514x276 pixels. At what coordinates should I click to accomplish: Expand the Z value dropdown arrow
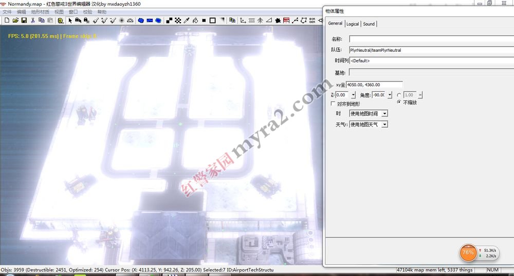coord(353,95)
